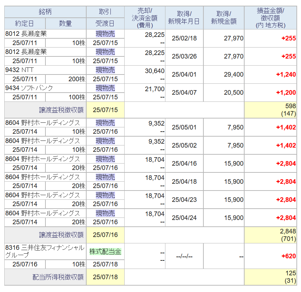The height and width of the screenshot is (292, 301).
Task: Click the 売却/決済金額(費用) header
Action: tap(145, 18)
